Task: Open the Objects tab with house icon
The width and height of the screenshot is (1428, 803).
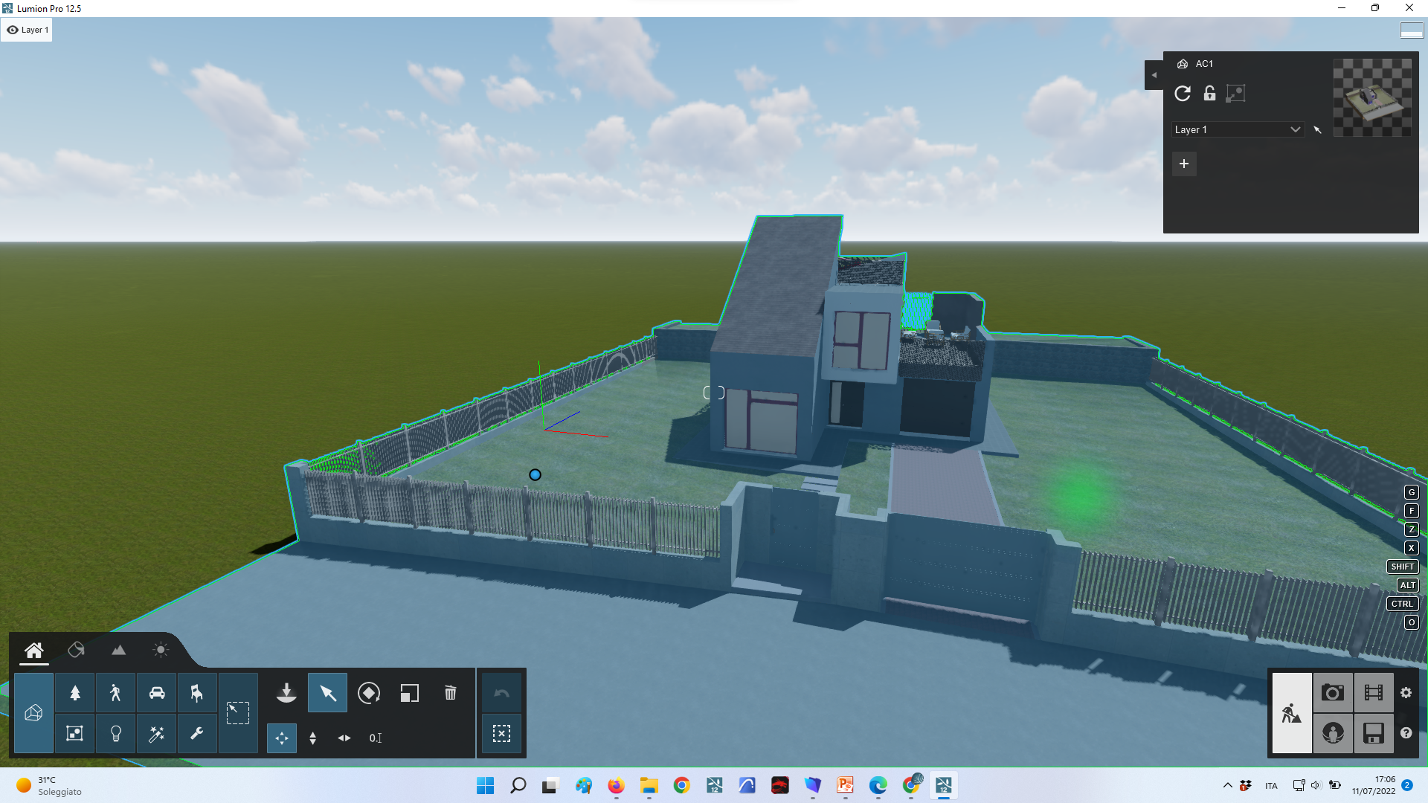Action: click(33, 651)
